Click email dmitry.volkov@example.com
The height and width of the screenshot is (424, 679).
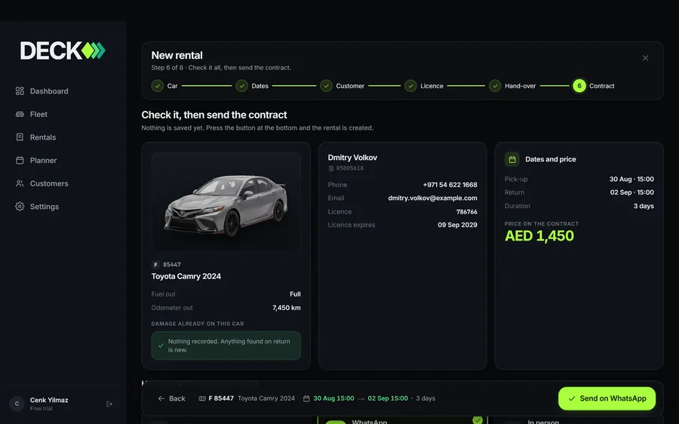pos(432,198)
